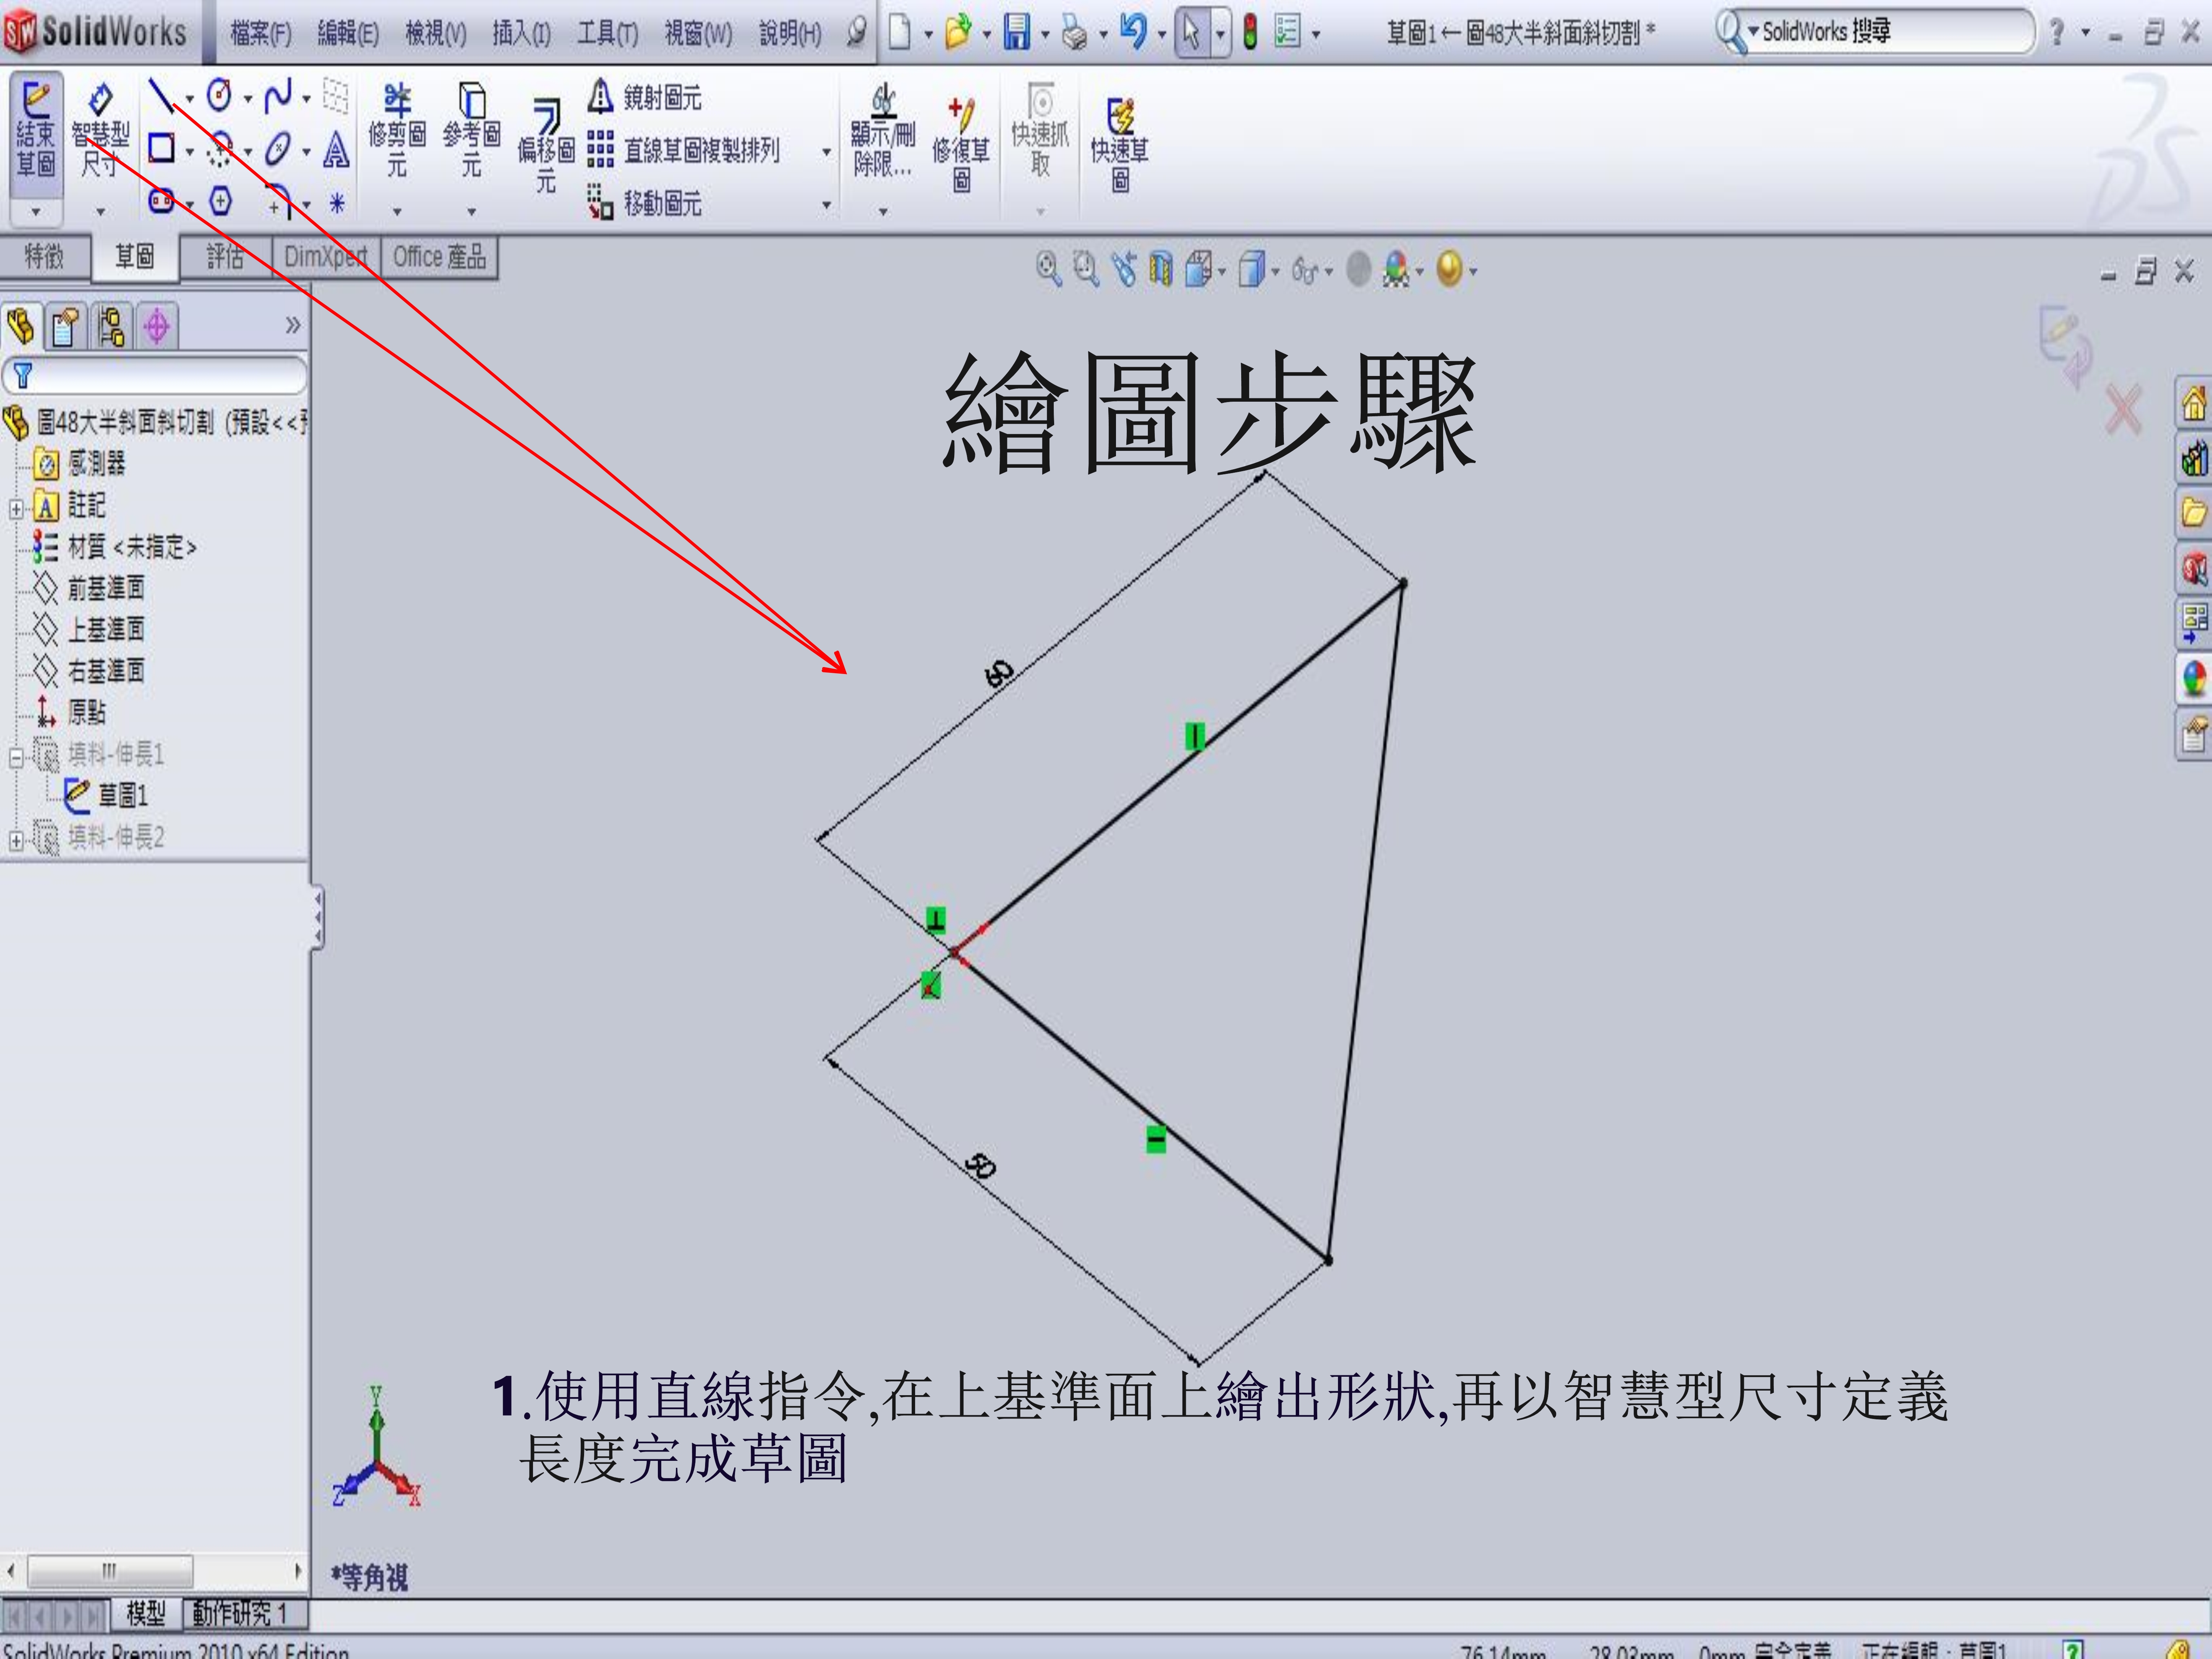Select the Point (asterisk) sketch tool
This screenshot has height=1659, width=2212.
337,204
